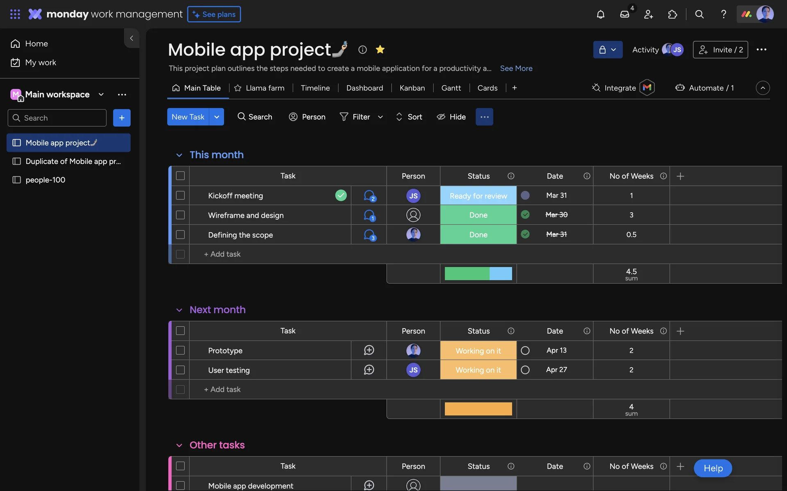Open the apps marketplace puzzle icon
This screenshot has width=787, height=491.
[x=673, y=14]
